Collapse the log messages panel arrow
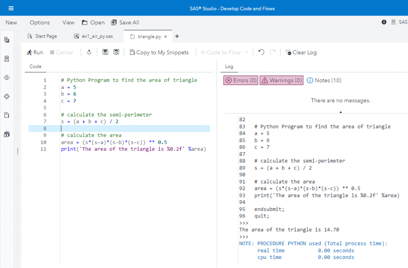This screenshot has height=268, width=408. 340,112
